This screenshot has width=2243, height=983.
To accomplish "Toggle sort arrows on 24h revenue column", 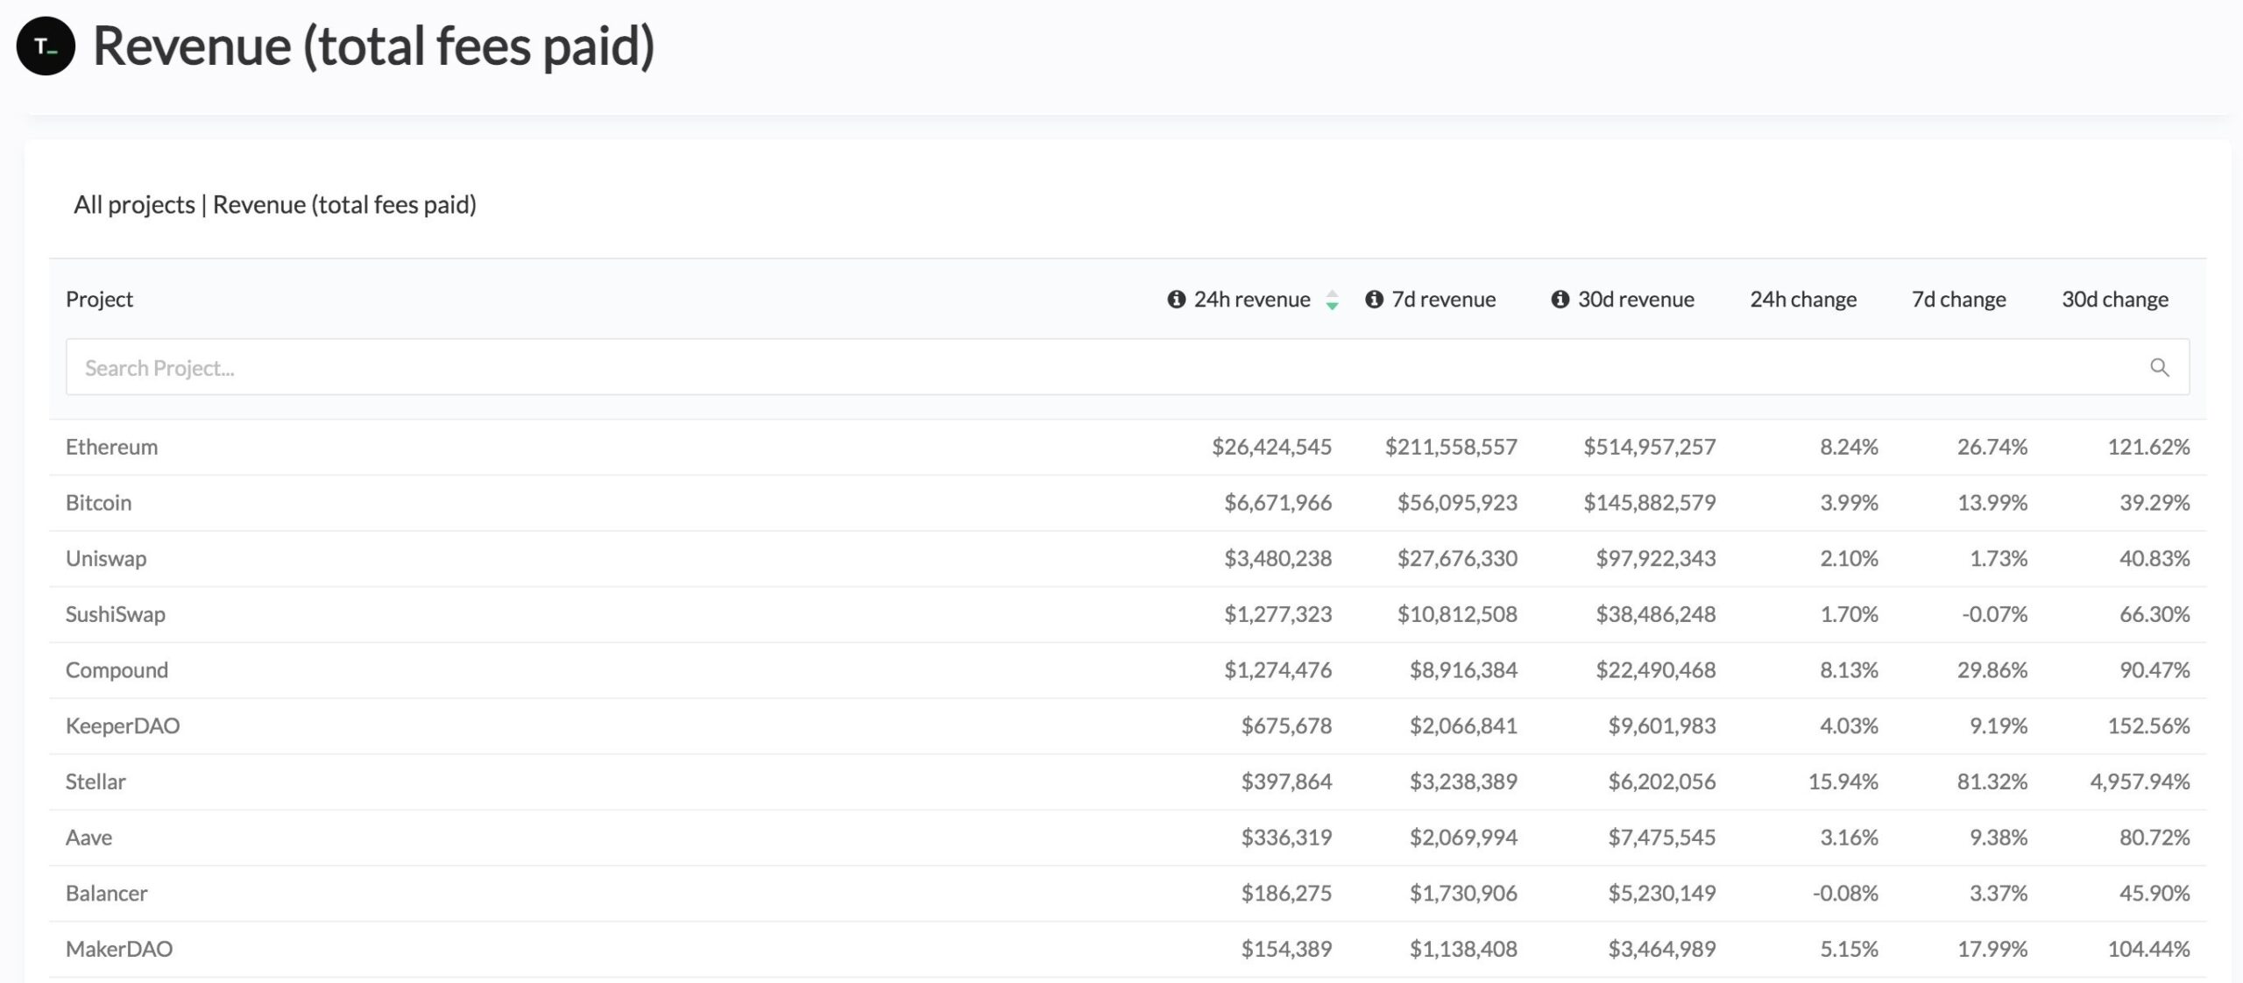I will pyautogui.click(x=1332, y=300).
